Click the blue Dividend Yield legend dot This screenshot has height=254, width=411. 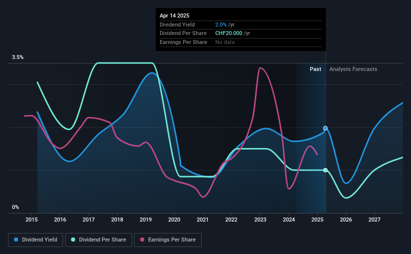click(16, 239)
